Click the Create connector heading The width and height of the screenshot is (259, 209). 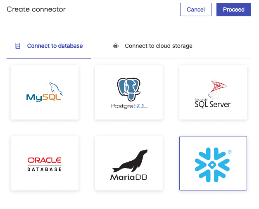point(36,9)
